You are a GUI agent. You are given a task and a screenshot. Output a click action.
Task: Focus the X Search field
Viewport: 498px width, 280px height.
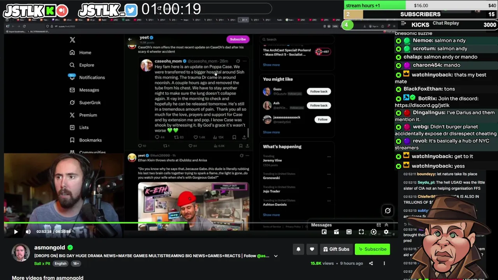297,39
